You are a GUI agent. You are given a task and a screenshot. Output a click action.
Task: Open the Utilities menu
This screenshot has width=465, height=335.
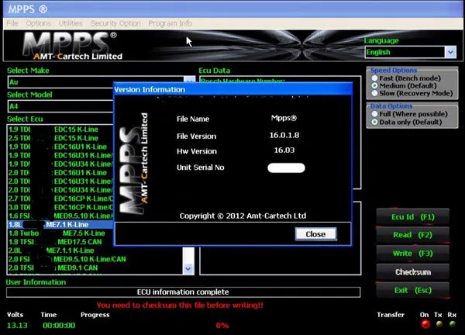tap(71, 23)
